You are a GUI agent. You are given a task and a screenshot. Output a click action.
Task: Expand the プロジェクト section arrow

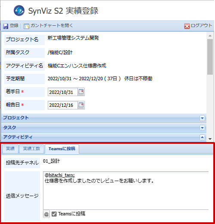202,118
